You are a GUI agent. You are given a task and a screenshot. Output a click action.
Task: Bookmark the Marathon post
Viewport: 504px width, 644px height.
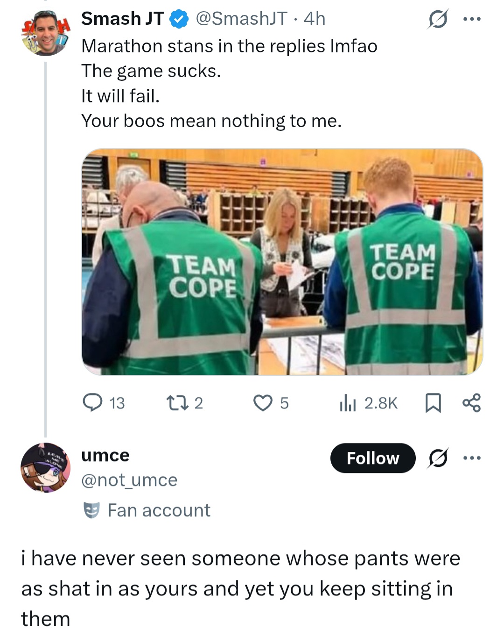click(433, 403)
